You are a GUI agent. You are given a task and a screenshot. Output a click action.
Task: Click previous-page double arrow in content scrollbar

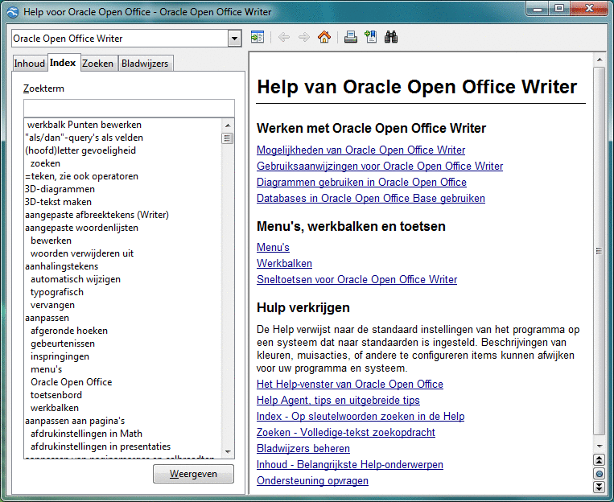600,460
